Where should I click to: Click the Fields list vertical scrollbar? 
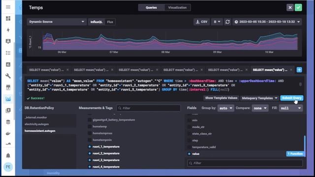click(305, 146)
